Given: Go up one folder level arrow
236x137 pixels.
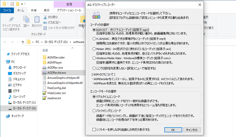Looking at the screenshot, I should pyautogui.click(x=23, y=42).
